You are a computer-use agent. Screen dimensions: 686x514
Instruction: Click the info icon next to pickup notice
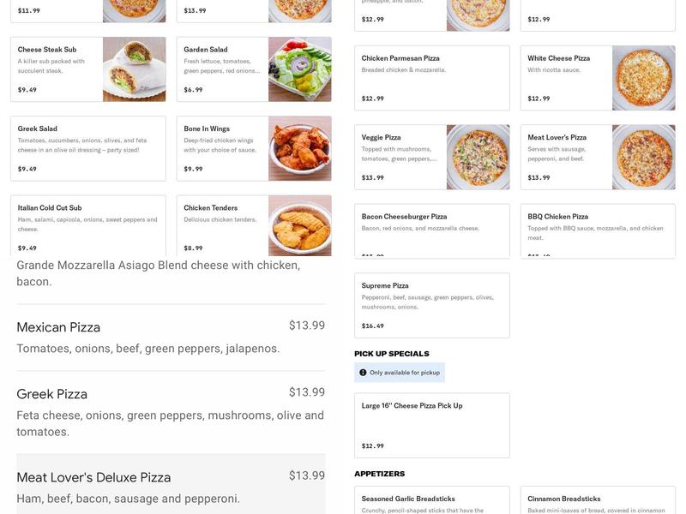click(364, 372)
